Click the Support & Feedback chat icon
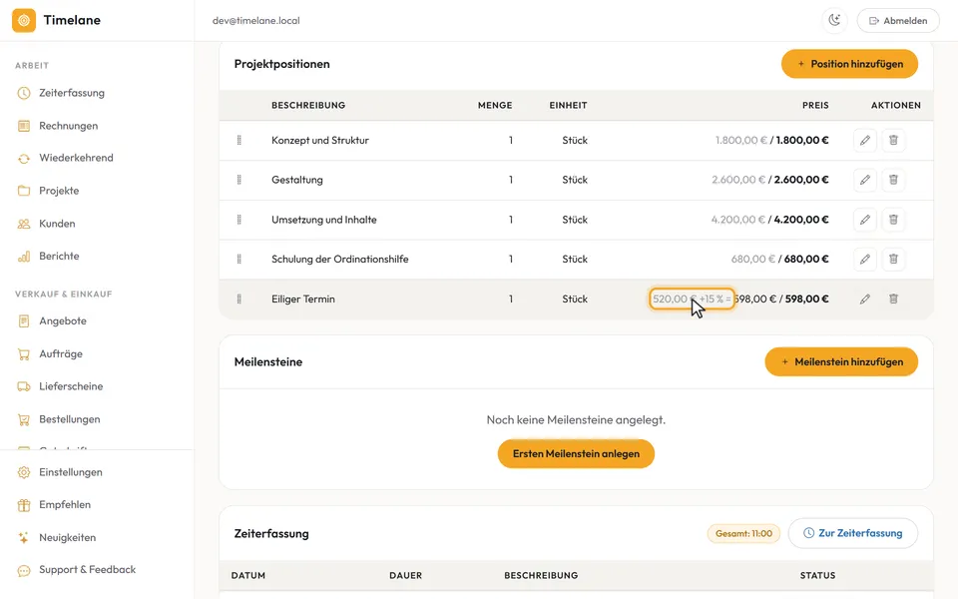 (x=24, y=570)
